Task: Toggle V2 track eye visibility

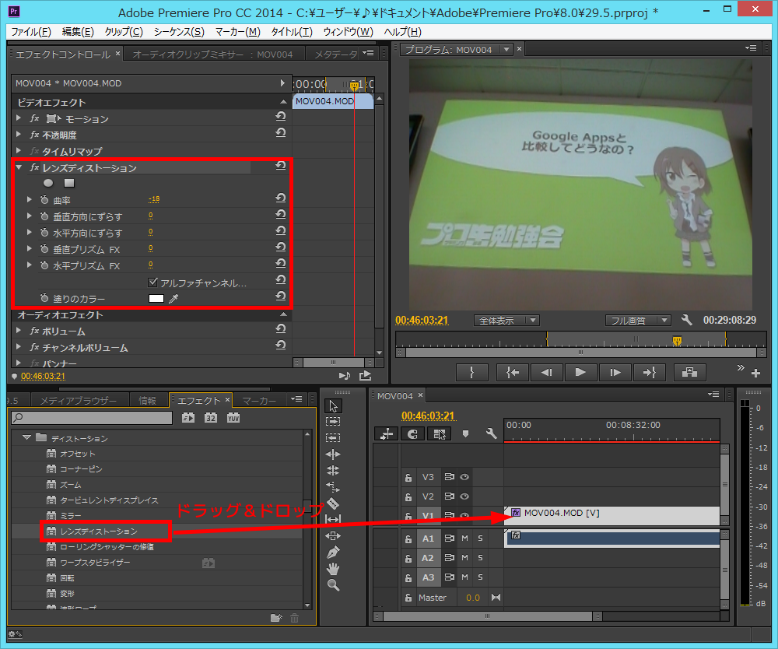Action: pos(464,496)
